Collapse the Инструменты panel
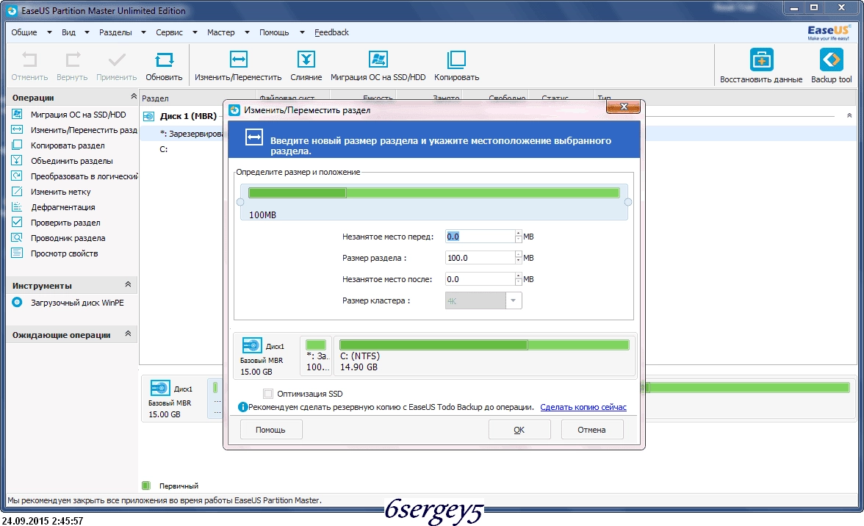 (x=128, y=285)
